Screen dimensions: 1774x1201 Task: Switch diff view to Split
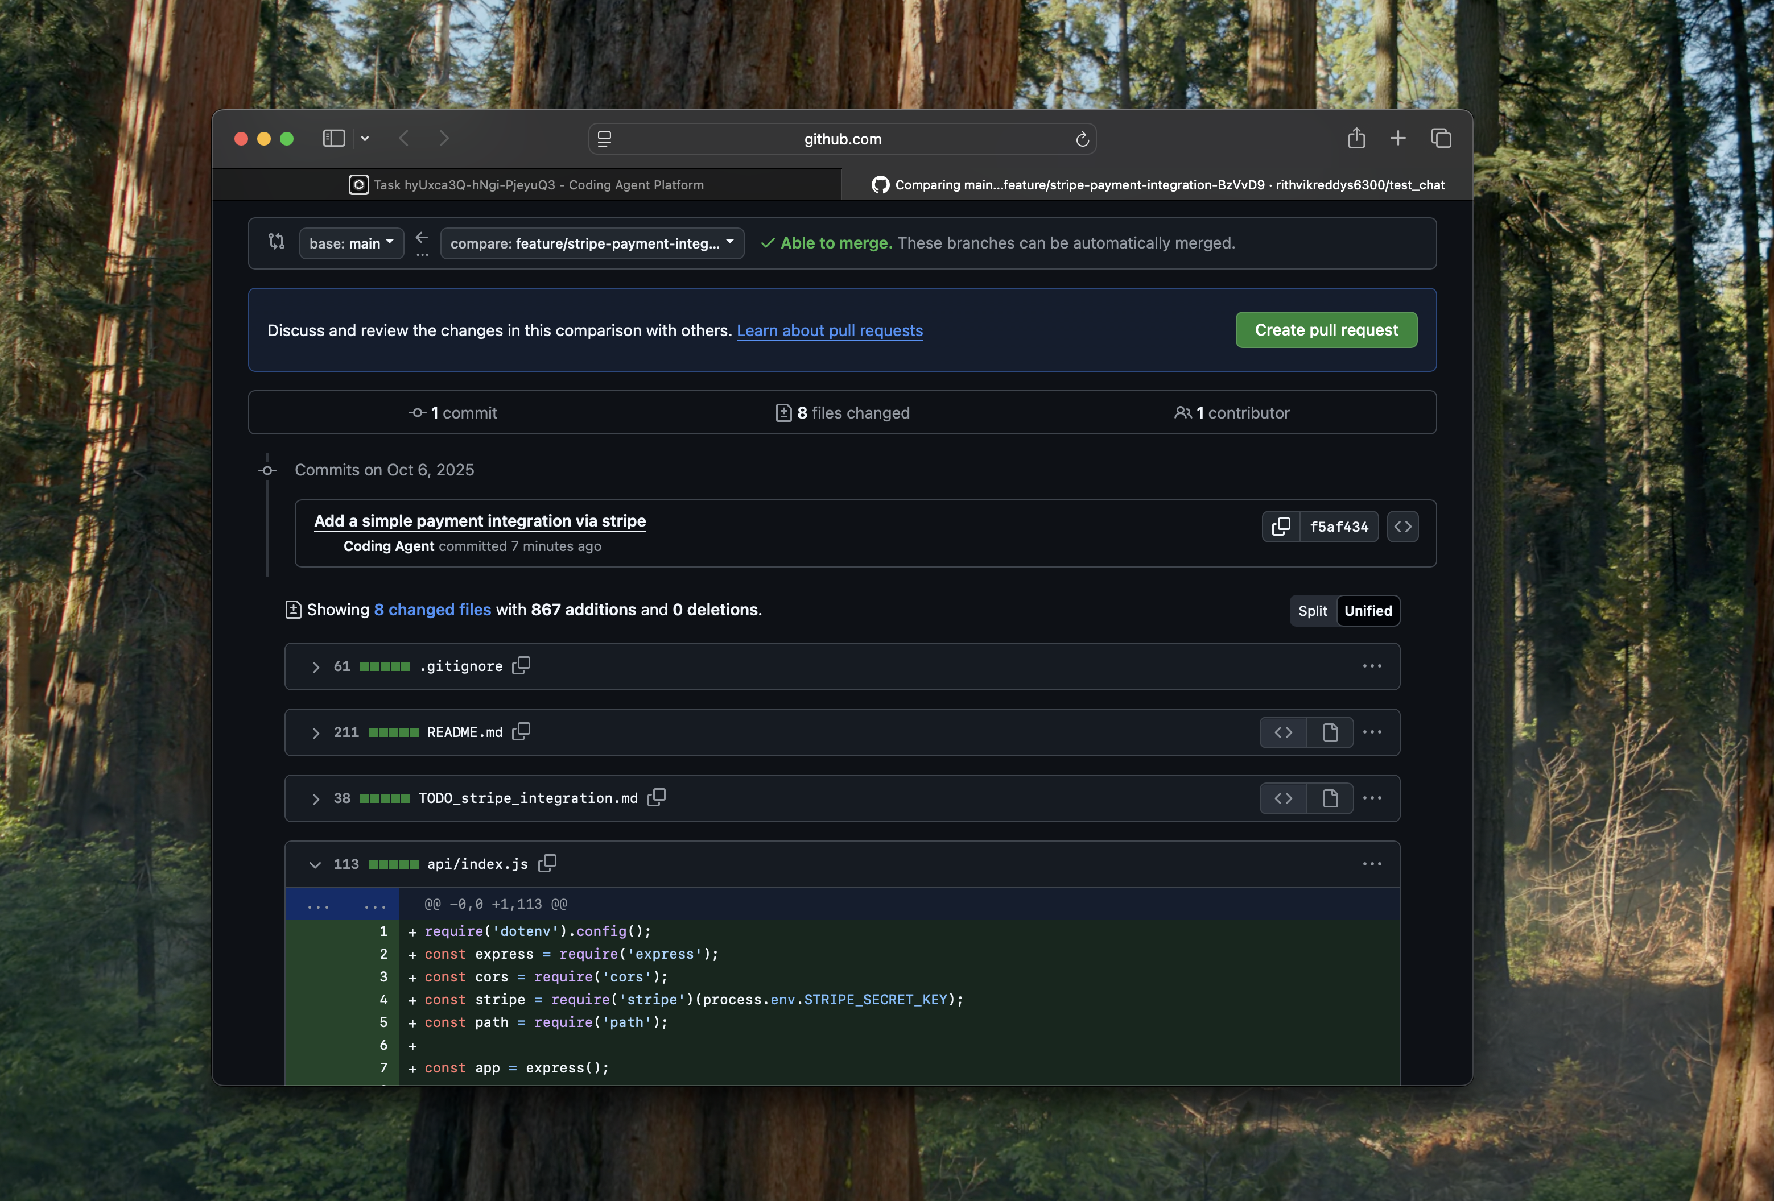pyautogui.click(x=1312, y=610)
